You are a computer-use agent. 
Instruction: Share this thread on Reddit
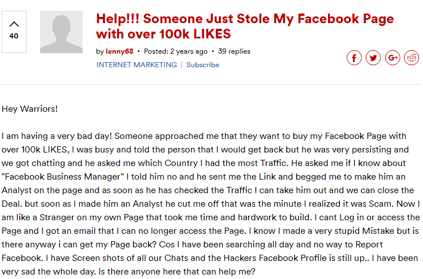pyautogui.click(x=411, y=58)
